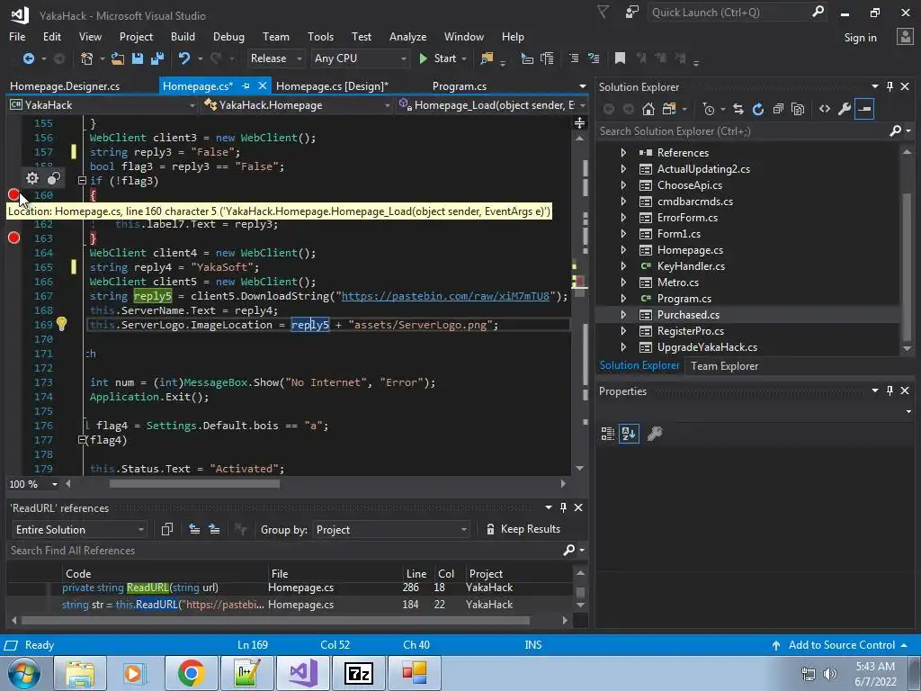This screenshot has width=921, height=691.
Task: Click the Categorized icon in Properties panel
Action: [x=607, y=434]
